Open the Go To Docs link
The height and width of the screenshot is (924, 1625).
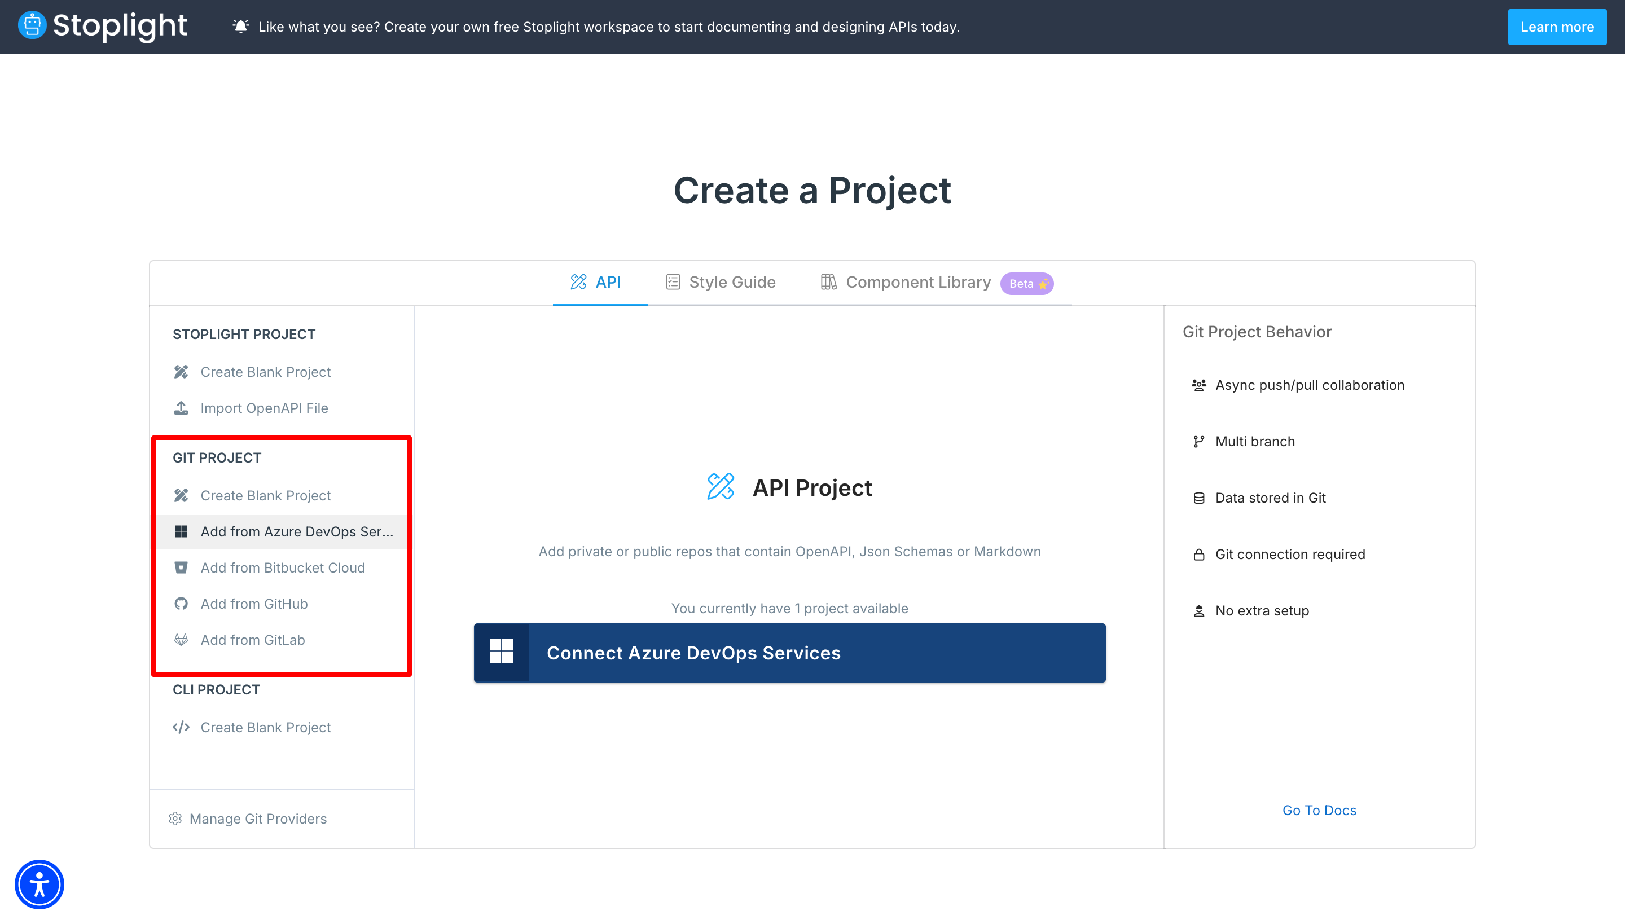point(1319,811)
